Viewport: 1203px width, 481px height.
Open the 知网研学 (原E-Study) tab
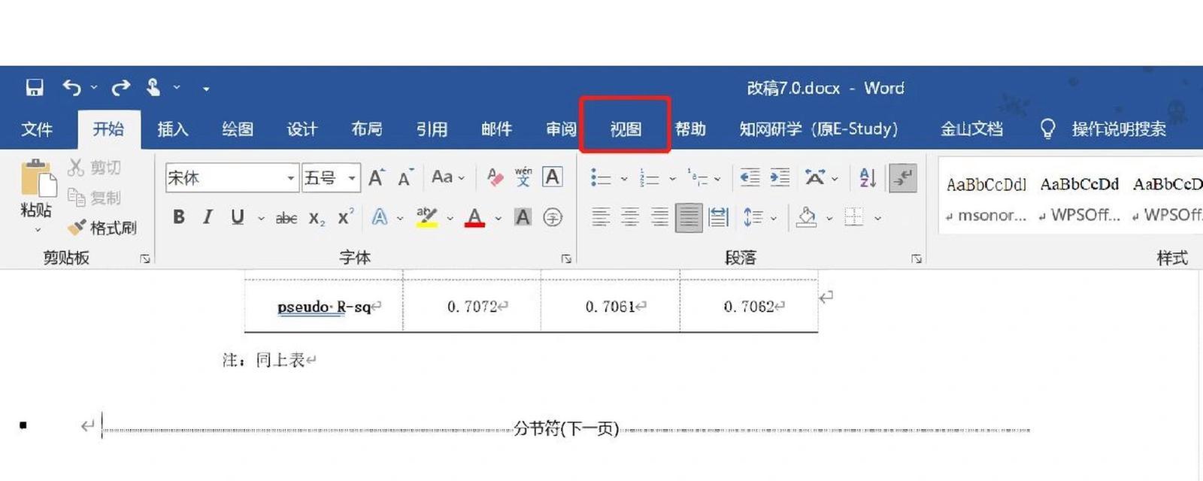click(819, 129)
